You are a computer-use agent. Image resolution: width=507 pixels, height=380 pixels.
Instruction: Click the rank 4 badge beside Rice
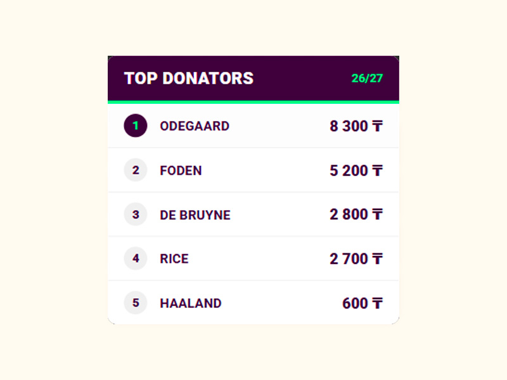(136, 258)
